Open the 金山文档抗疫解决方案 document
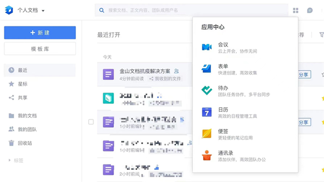Viewport: 324px width, 182px height. coord(145,71)
